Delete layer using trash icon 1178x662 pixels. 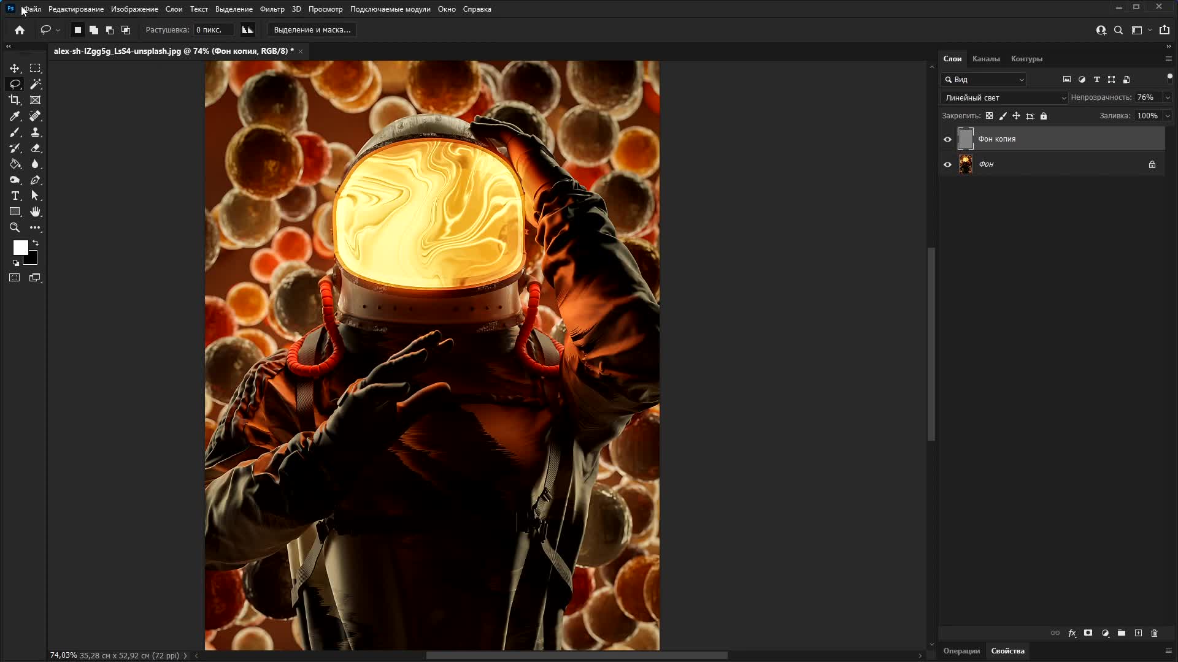tap(1154, 633)
